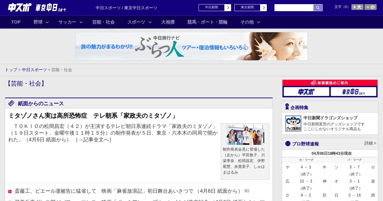Open the 斎藤工、ピエール瀧被告 article link

[x=129, y=191]
